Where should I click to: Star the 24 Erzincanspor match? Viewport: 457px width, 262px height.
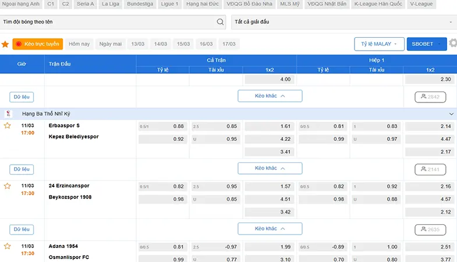click(x=8, y=186)
